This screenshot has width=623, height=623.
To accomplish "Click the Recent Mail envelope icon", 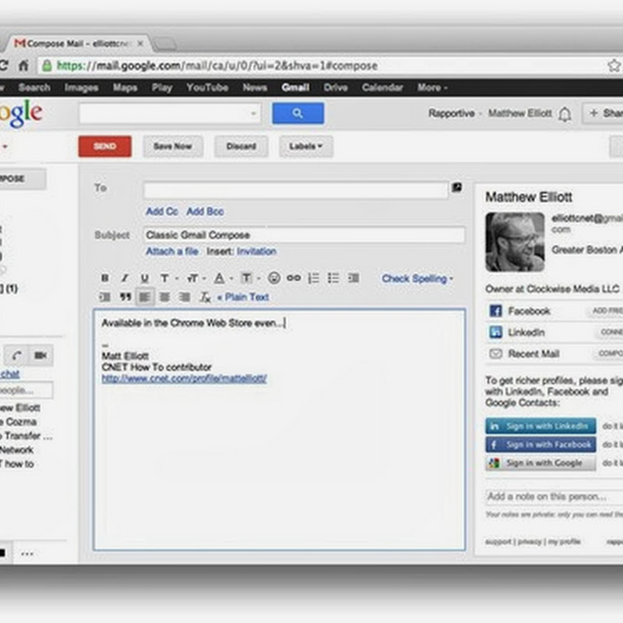I will pos(495,354).
